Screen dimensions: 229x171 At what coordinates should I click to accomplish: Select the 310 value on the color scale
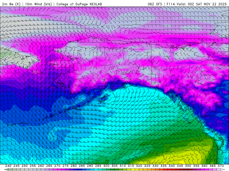click(123, 166)
